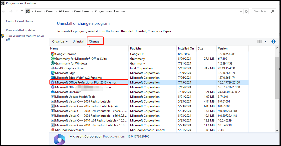Image resolution: width=281 pixels, height=146 pixels.
Task: Click the Google Chrome program icon
Action: point(52,54)
